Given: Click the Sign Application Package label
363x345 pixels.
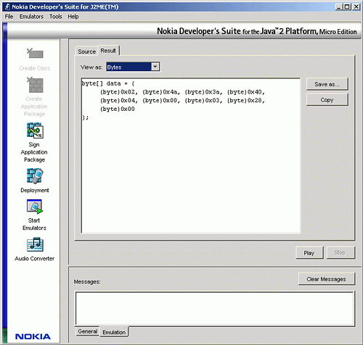Looking at the screenshot, I should pyautogui.click(x=34, y=152).
